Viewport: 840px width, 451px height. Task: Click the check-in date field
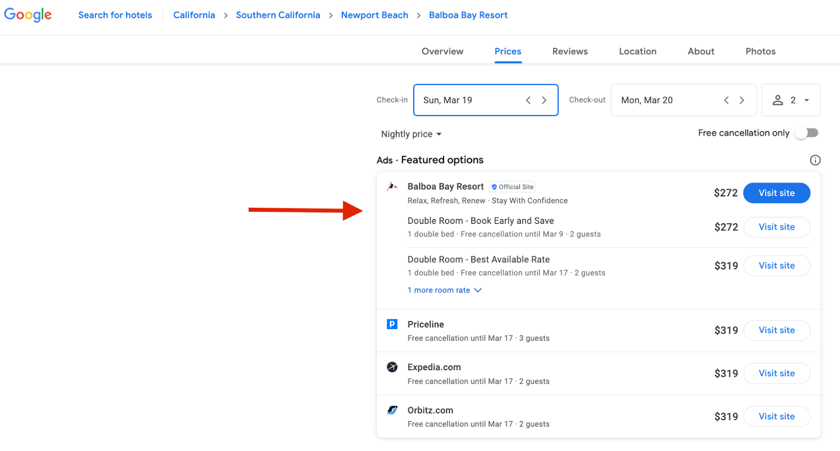[x=470, y=100]
